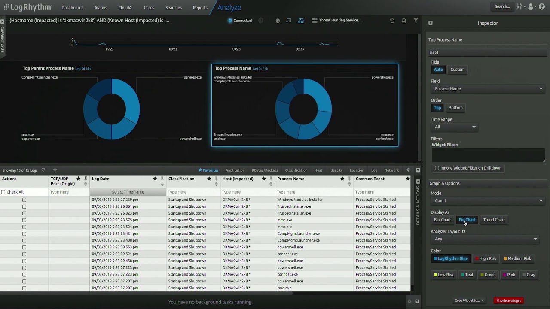Image resolution: width=550 pixels, height=309 pixels.
Task: Open the user account icon in the header
Action: pyautogui.click(x=532, y=7)
